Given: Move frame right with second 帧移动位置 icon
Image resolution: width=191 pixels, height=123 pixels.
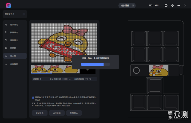Looking at the screenshot, I should pos(90,79).
